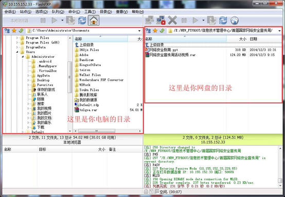The width and height of the screenshot is (285, 197).
Task: Click the disconnect icon with red mark
Action: tap(161, 20)
